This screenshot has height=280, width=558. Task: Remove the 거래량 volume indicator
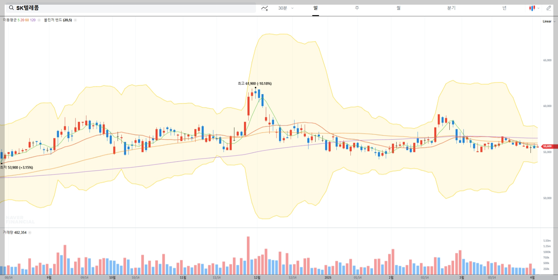[x=30, y=233]
